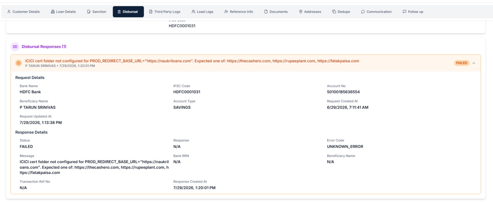Click N/A under Transaction Ref No
The width and height of the screenshot is (493, 202).
point(23,188)
